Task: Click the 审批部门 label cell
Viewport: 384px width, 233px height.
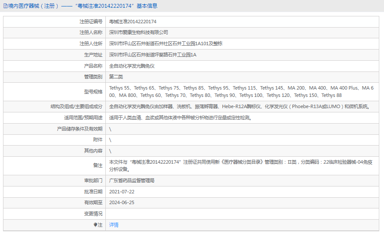Action: click(54, 180)
